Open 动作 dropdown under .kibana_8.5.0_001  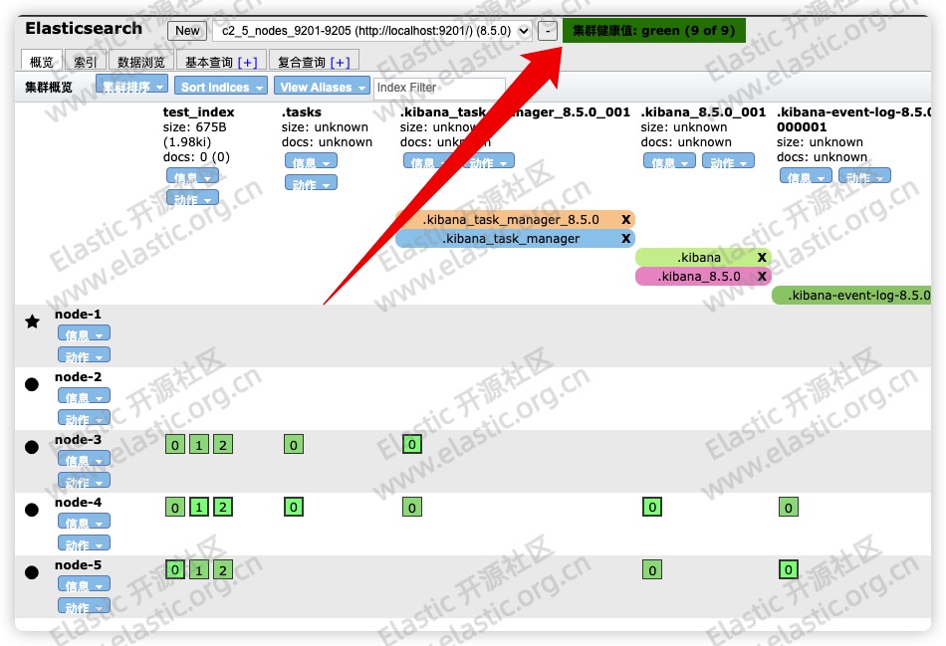[x=728, y=161]
